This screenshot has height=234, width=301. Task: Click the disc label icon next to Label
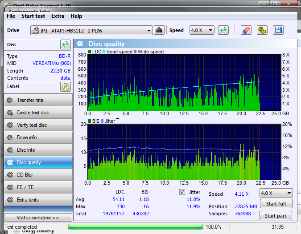(66, 87)
